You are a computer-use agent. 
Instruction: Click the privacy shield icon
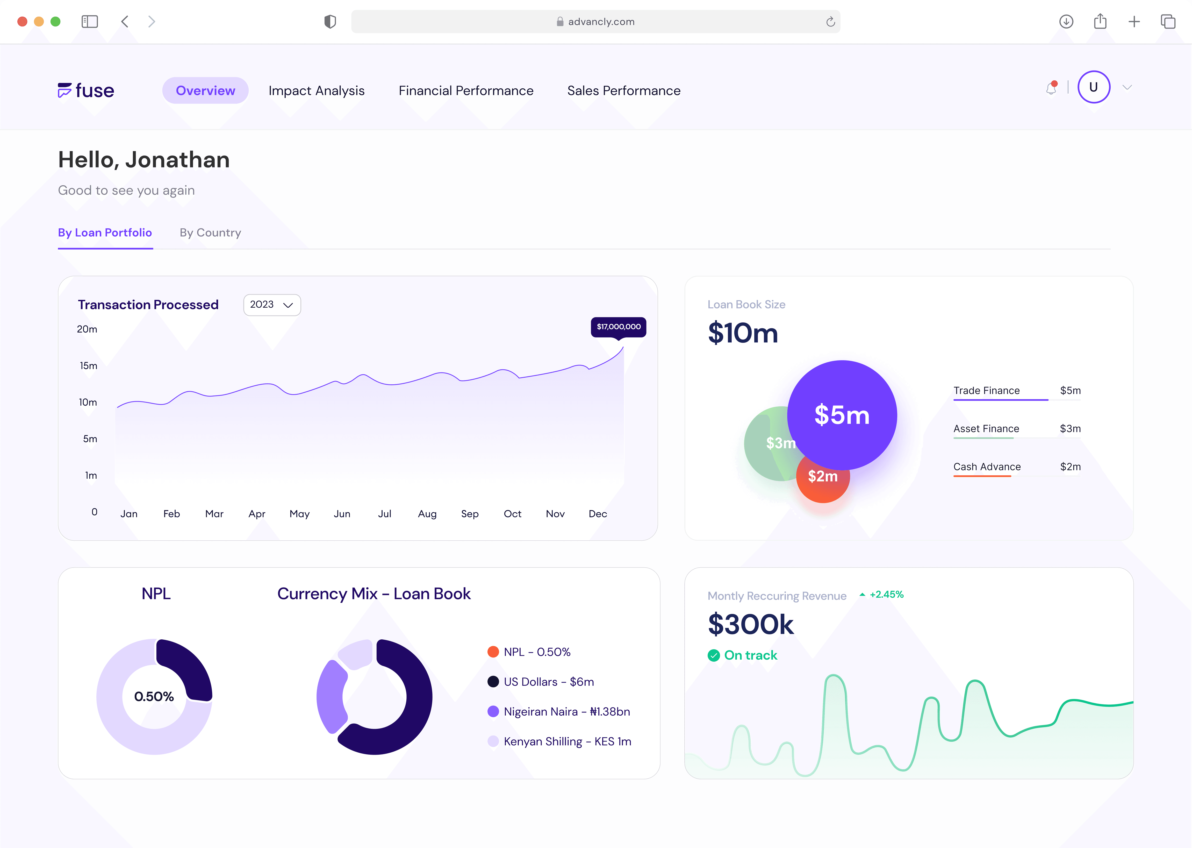[x=330, y=22]
